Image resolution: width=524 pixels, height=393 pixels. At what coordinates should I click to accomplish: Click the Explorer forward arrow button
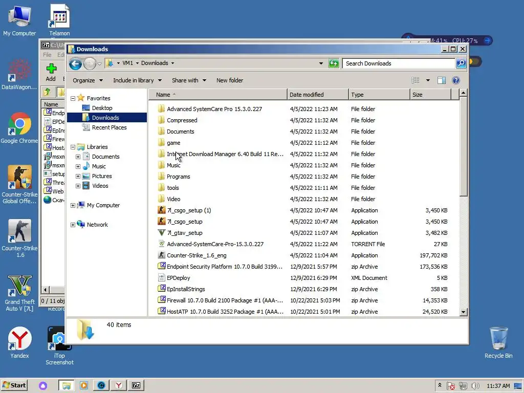pos(90,63)
